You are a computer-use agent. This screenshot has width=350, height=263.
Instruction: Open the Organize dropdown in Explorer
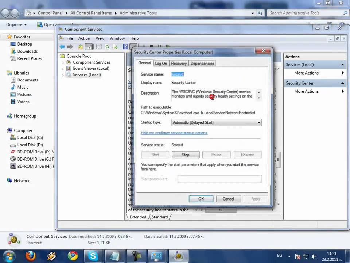(x=16, y=24)
